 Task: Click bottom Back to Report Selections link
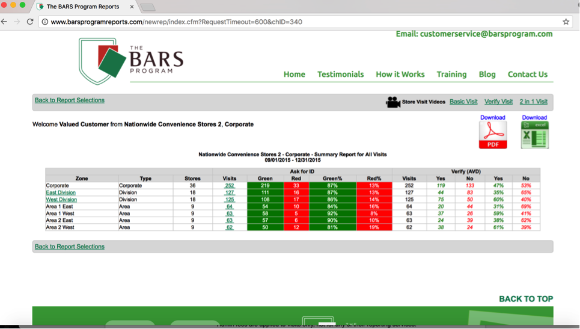click(x=70, y=247)
